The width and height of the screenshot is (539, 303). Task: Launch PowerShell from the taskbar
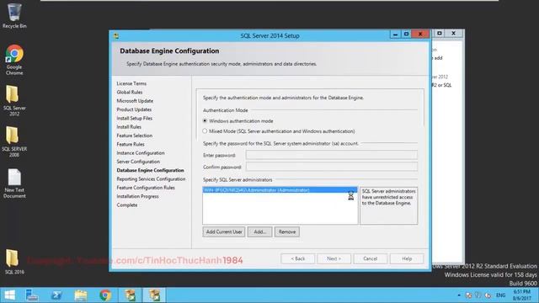tap(56, 295)
